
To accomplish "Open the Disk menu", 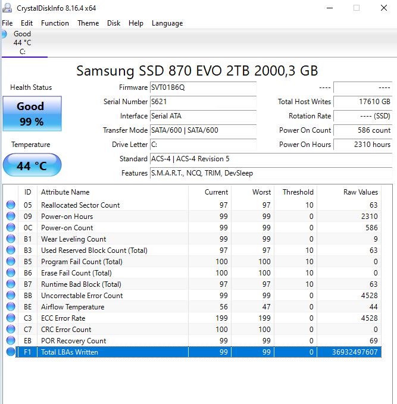I will pos(114,23).
